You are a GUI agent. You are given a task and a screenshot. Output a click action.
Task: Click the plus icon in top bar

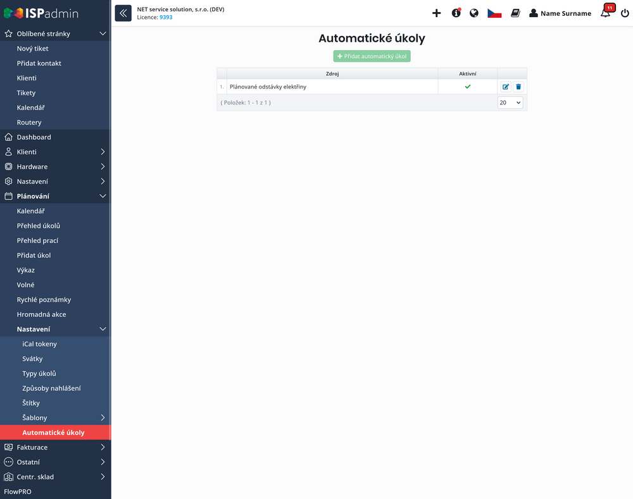(x=436, y=13)
